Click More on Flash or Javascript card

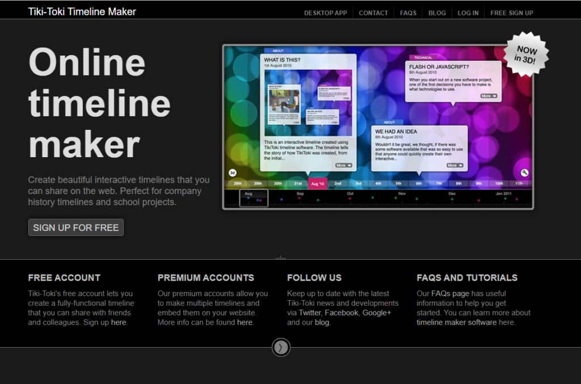[x=489, y=96]
